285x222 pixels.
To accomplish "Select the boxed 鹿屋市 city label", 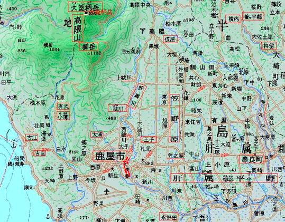I will (x=110, y=156).
